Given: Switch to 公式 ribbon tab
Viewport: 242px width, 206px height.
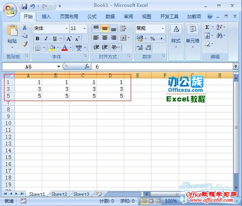Looking at the screenshot, I should point(92,16).
